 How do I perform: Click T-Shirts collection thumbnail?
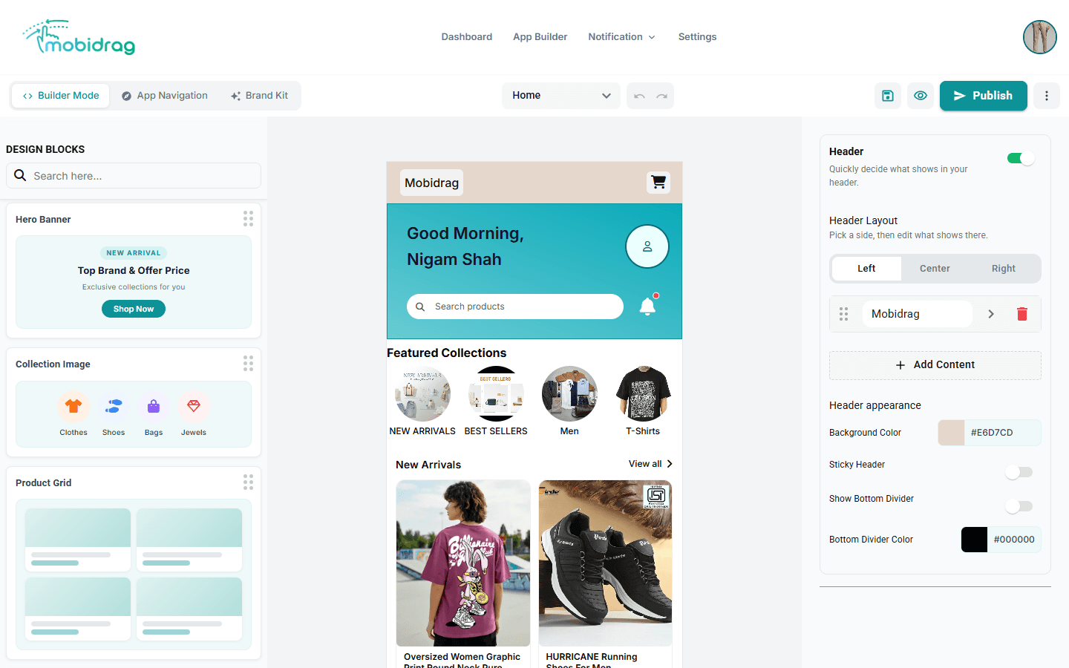pyautogui.click(x=643, y=394)
